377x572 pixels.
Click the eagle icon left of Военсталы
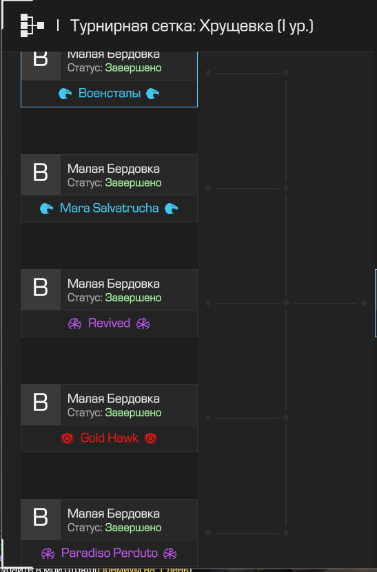tap(65, 94)
